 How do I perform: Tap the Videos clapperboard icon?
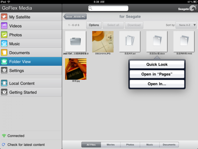[x=4, y=26]
